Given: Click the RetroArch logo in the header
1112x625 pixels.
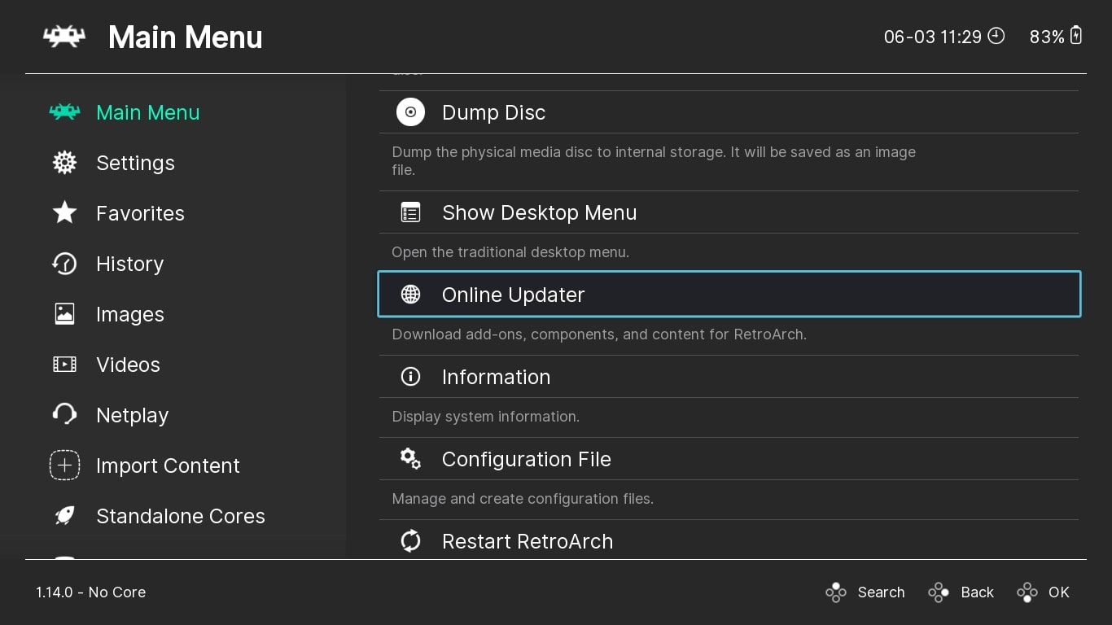Looking at the screenshot, I should tap(64, 37).
